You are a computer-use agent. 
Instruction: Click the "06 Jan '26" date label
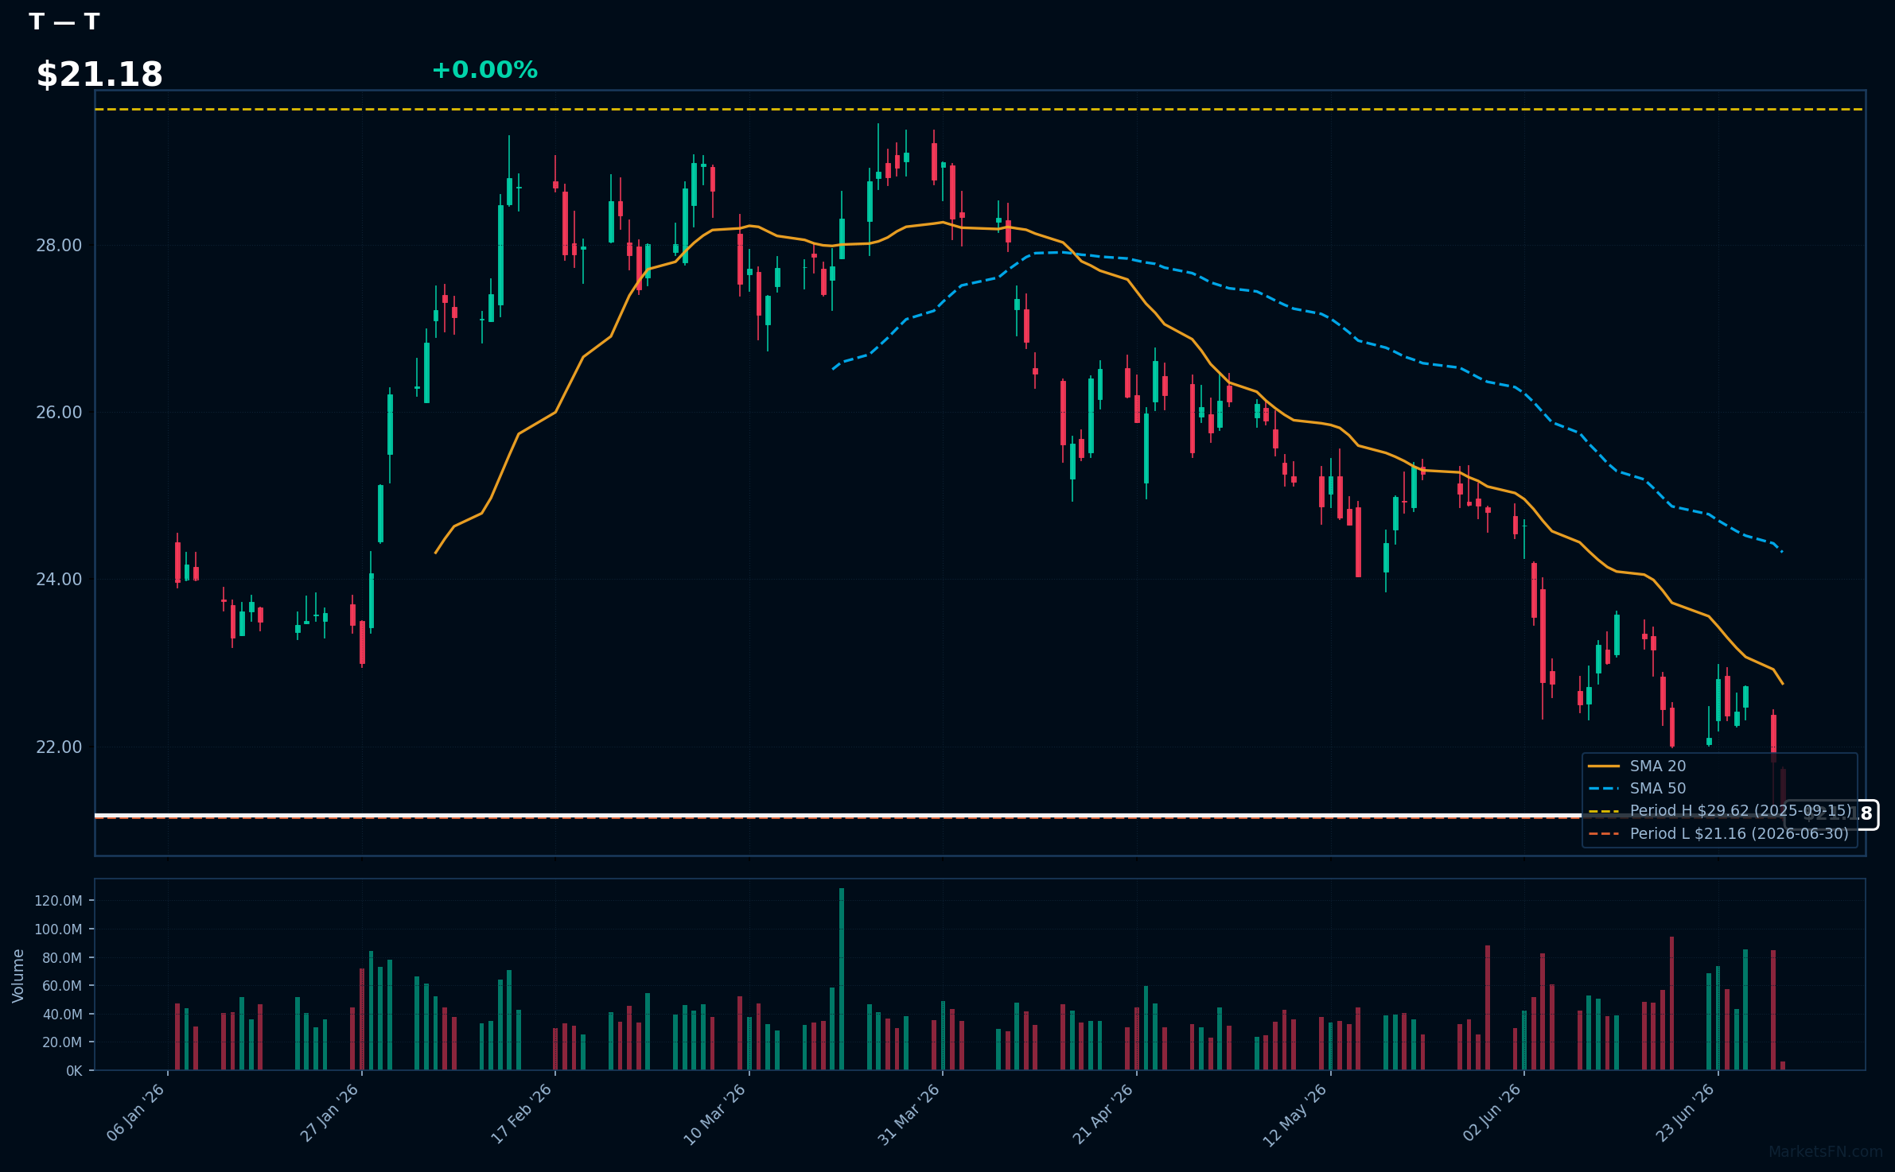tap(136, 1113)
